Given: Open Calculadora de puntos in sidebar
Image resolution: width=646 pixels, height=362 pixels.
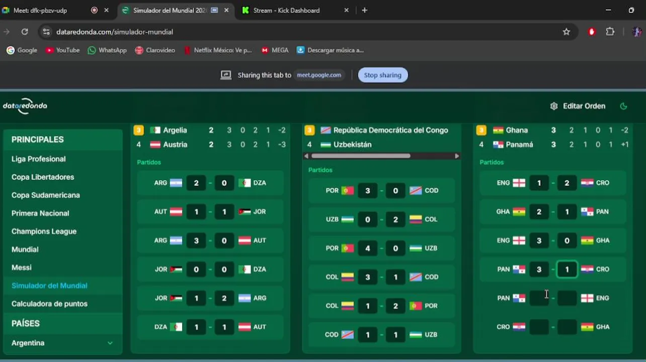Looking at the screenshot, I should point(49,304).
